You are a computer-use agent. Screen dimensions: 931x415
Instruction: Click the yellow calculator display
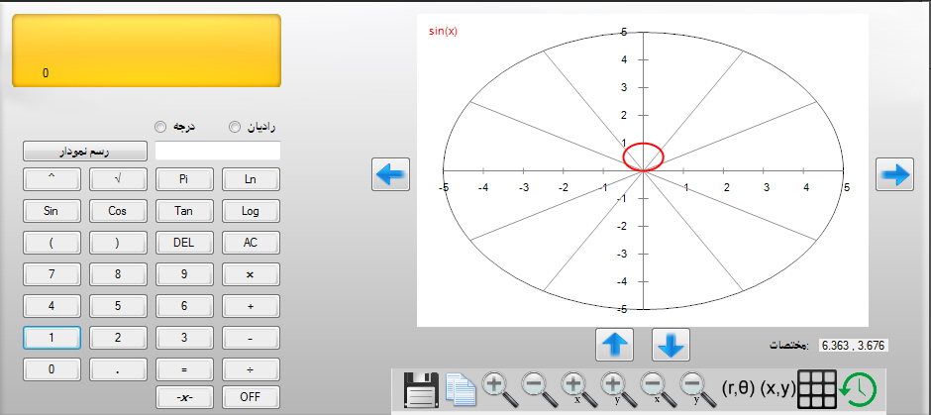click(147, 52)
